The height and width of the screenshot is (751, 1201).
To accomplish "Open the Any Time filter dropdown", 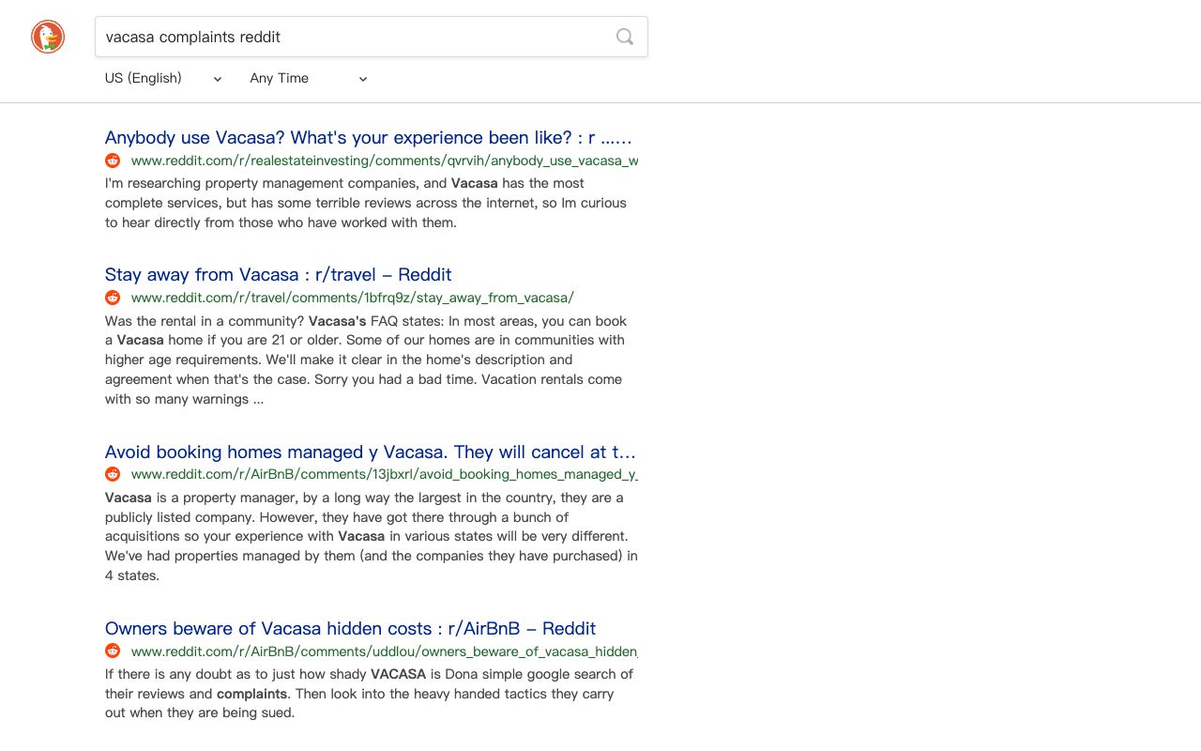I will (x=309, y=78).
